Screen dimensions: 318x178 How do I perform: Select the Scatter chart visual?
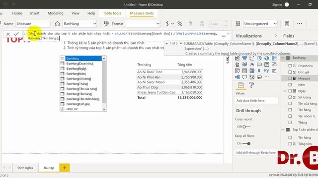252,58
